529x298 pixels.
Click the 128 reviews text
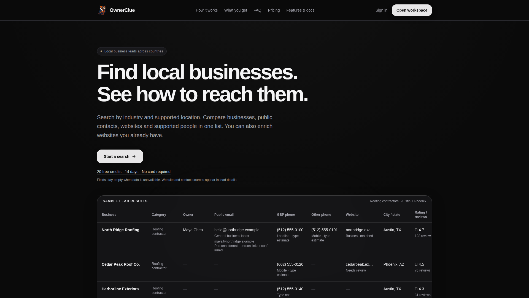coord(423,236)
